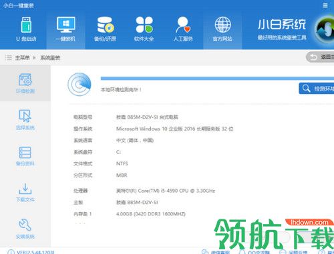Image resolution: width=334 pixels, height=254 pixels.
Task: Click the version info icon at bottom left
Action: tap(11, 252)
